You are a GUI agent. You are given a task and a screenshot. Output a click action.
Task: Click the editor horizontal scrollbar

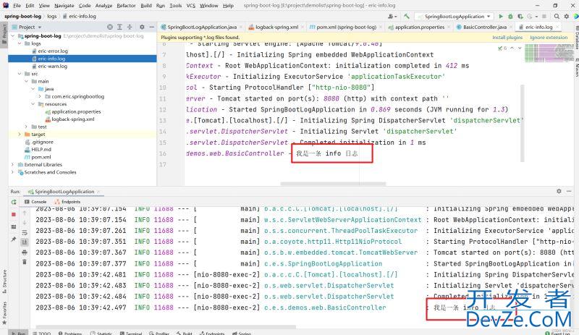click(333, 184)
